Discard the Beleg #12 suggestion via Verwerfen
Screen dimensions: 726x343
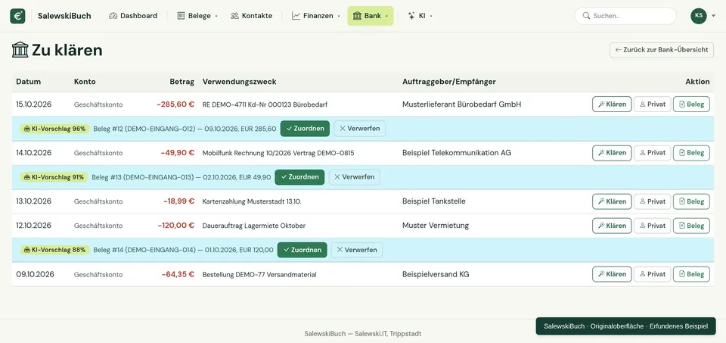click(360, 129)
